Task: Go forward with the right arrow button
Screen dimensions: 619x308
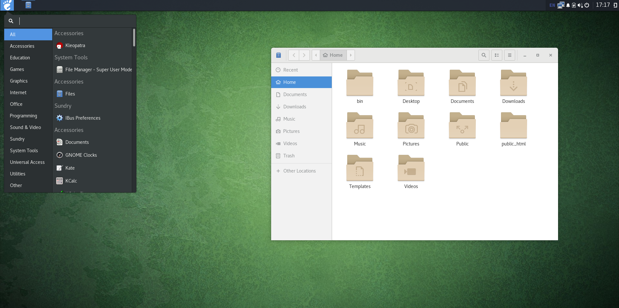Action: tap(304, 55)
